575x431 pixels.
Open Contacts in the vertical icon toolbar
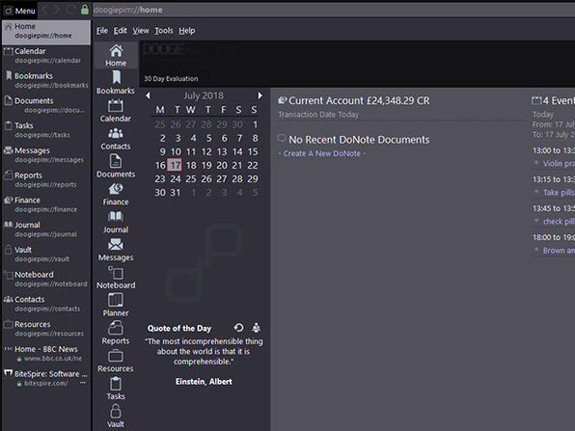116,139
